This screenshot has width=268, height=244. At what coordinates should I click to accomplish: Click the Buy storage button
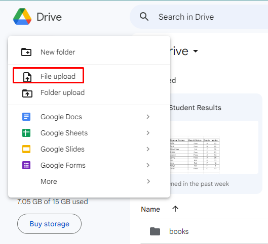click(x=50, y=224)
